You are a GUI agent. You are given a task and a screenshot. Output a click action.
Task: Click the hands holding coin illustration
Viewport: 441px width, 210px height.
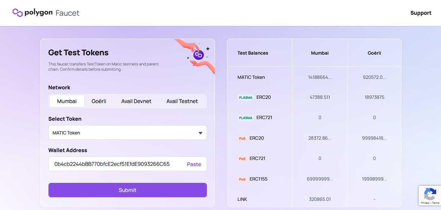pyautogui.click(x=195, y=54)
